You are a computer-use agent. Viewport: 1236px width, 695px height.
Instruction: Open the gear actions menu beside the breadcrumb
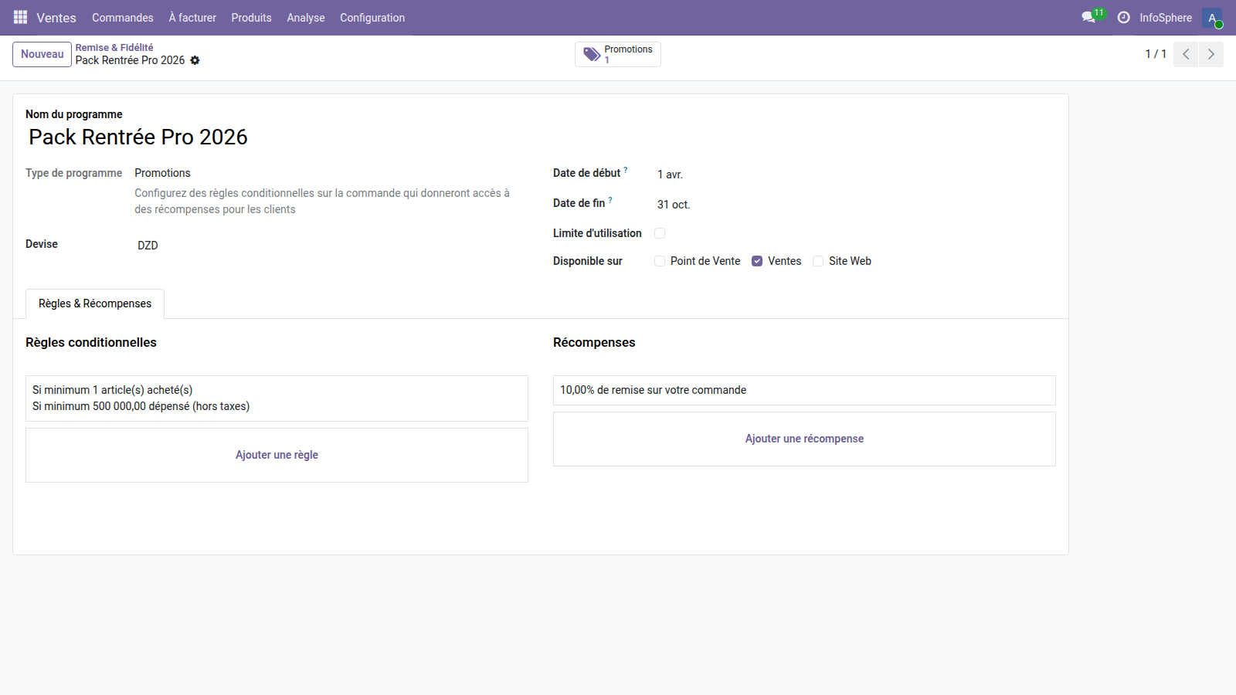pyautogui.click(x=195, y=60)
